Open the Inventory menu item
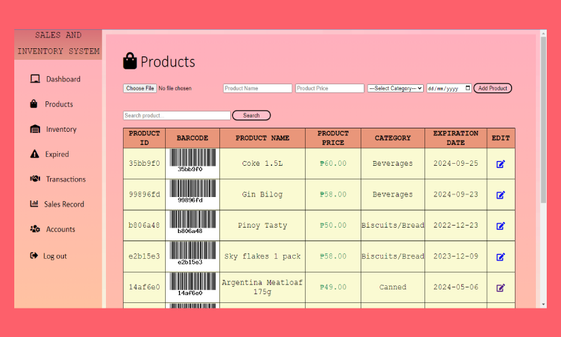This screenshot has height=337, width=561. point(61,129)
